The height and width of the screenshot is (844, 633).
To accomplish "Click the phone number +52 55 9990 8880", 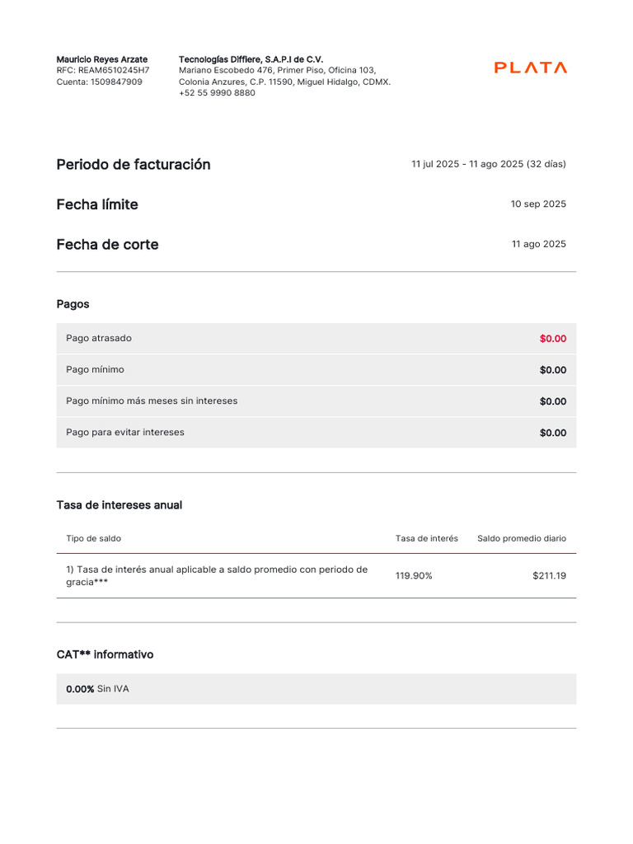I will pos(217,93).
